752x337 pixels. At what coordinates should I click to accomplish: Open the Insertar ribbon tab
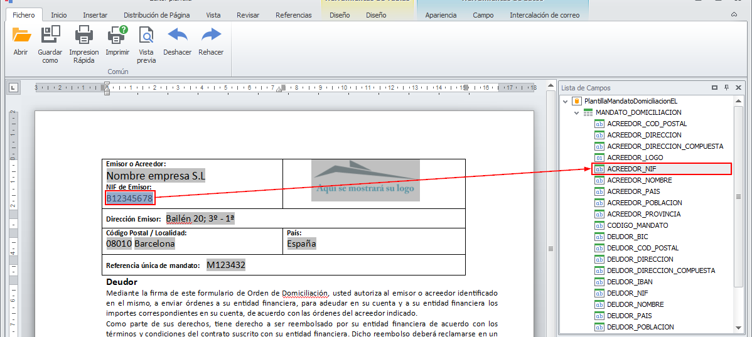coord(95,15)
